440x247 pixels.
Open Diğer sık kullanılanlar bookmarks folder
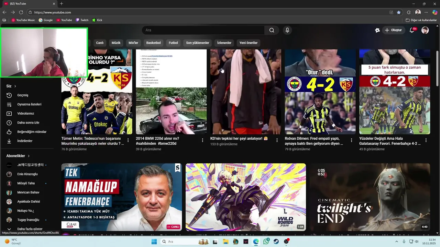coord(421,20)
